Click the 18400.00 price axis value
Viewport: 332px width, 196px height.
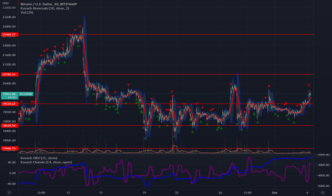click(x=9, y=131)
